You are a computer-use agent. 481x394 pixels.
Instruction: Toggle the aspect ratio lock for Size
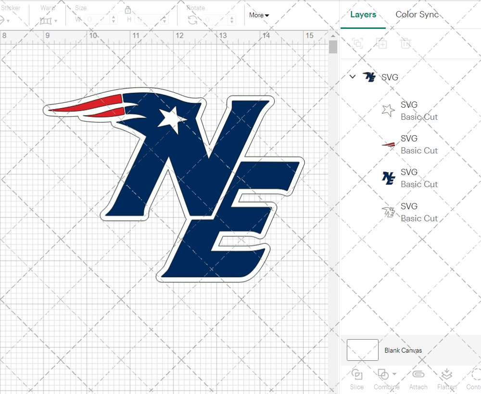point(128,11)
